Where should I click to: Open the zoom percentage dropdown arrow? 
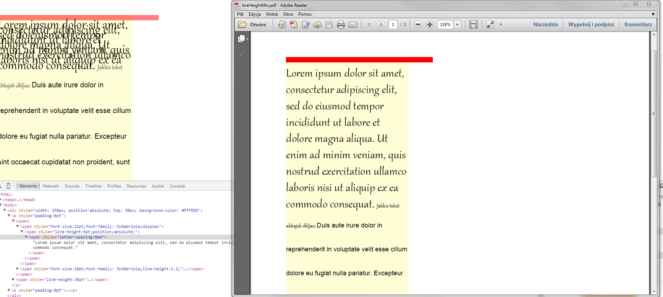coord(457,25)
